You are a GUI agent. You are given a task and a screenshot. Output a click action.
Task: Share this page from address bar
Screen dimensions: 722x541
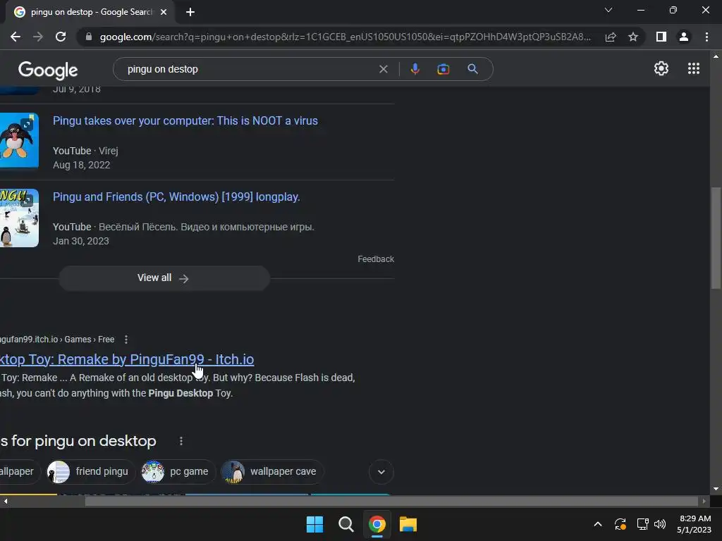611,37
